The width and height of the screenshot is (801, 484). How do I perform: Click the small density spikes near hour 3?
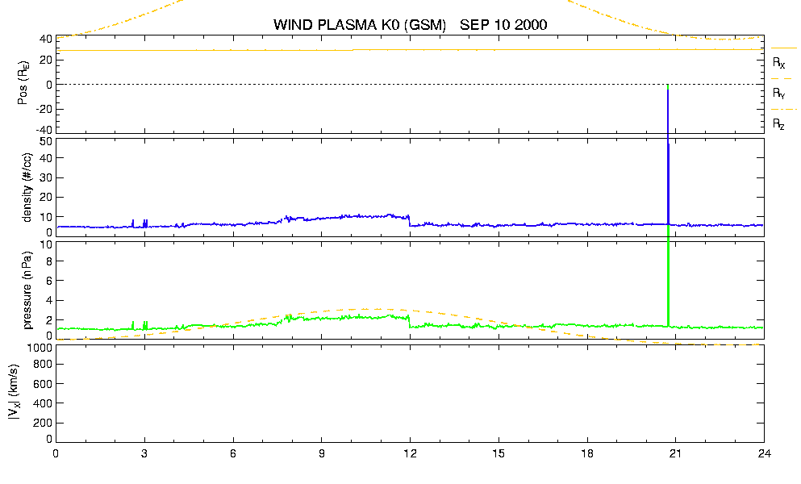(x=145, y=223)
